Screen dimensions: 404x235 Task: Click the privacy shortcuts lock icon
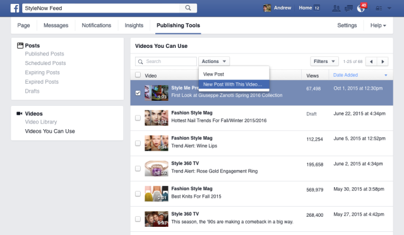pyautogui.click(x=379, y=8)
